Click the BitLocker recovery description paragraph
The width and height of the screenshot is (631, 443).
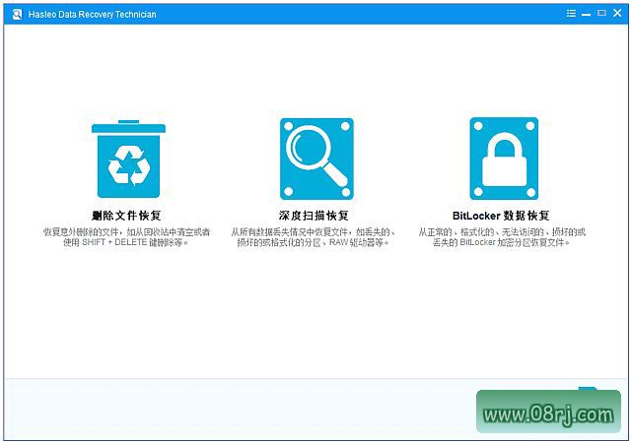(501, 236)
